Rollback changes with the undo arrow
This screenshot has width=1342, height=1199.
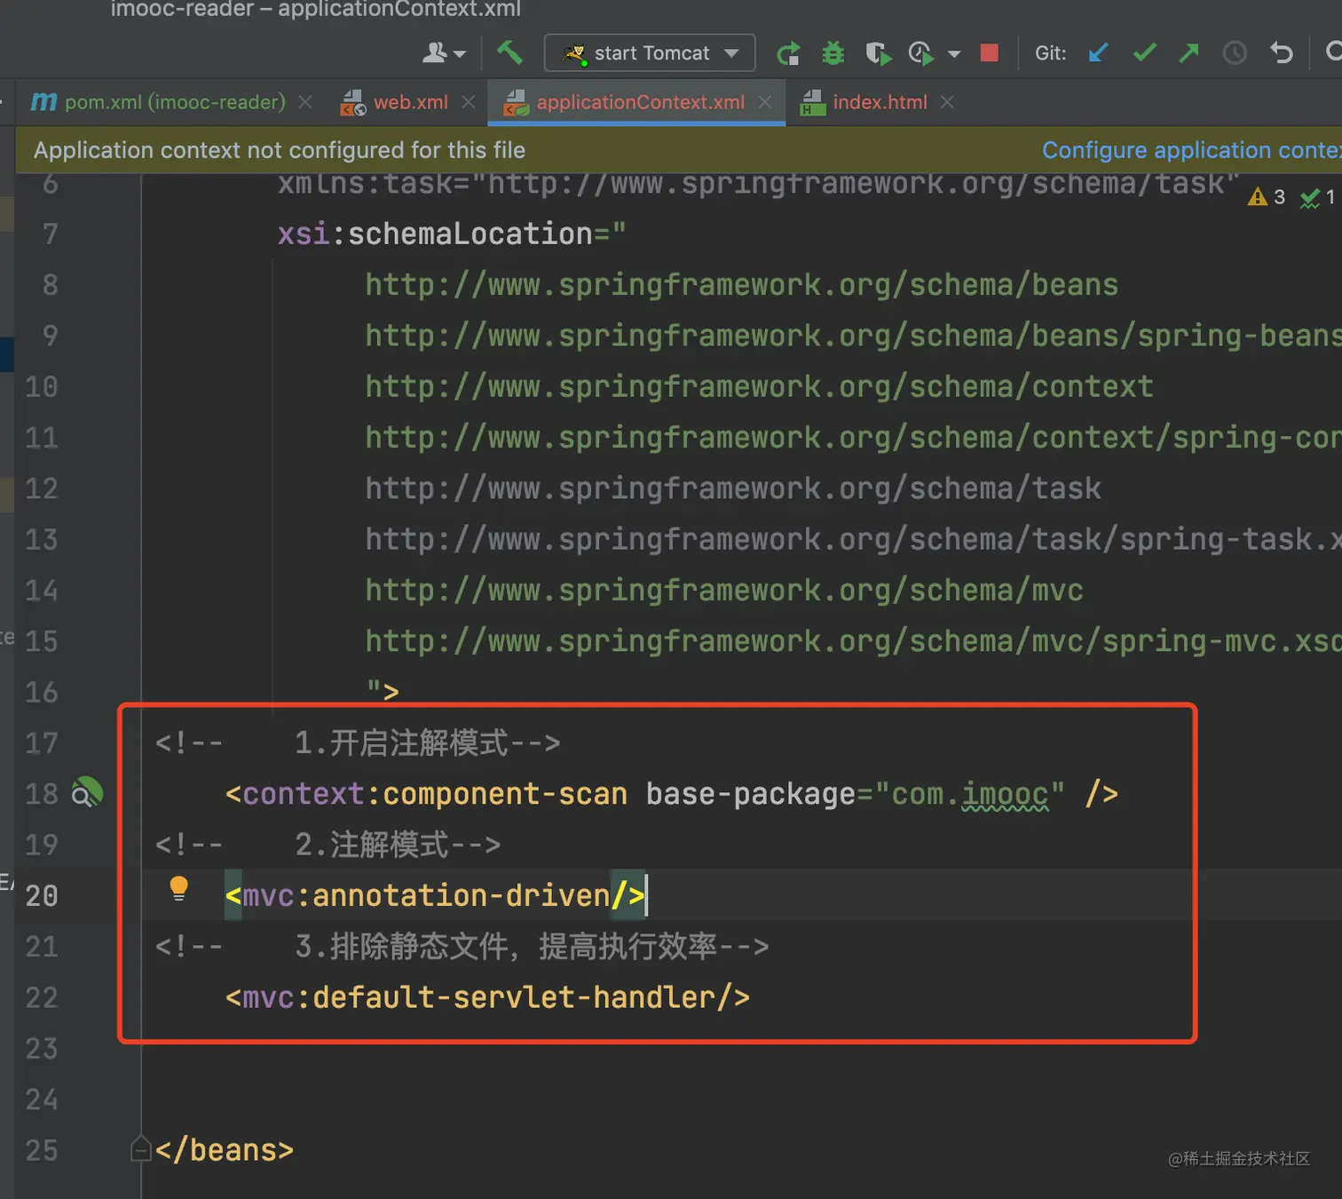coord(1281,53)
